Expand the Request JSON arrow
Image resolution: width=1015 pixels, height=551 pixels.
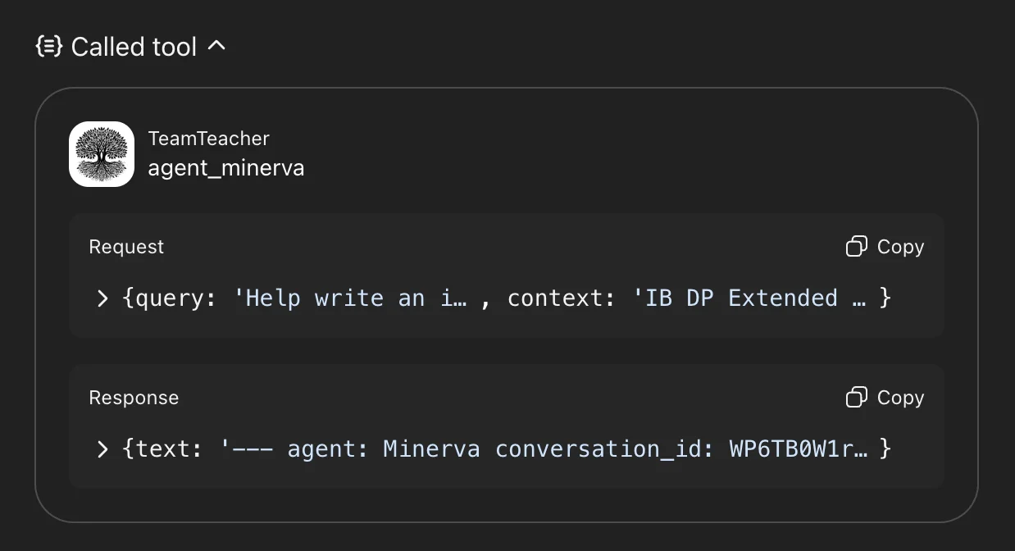point(102,298)
